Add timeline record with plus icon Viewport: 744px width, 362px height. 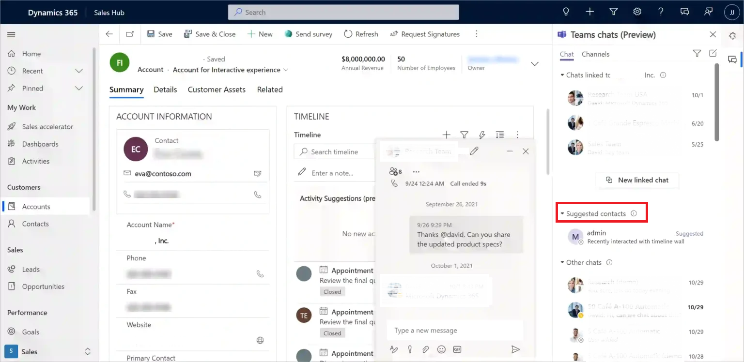point(447,135)
